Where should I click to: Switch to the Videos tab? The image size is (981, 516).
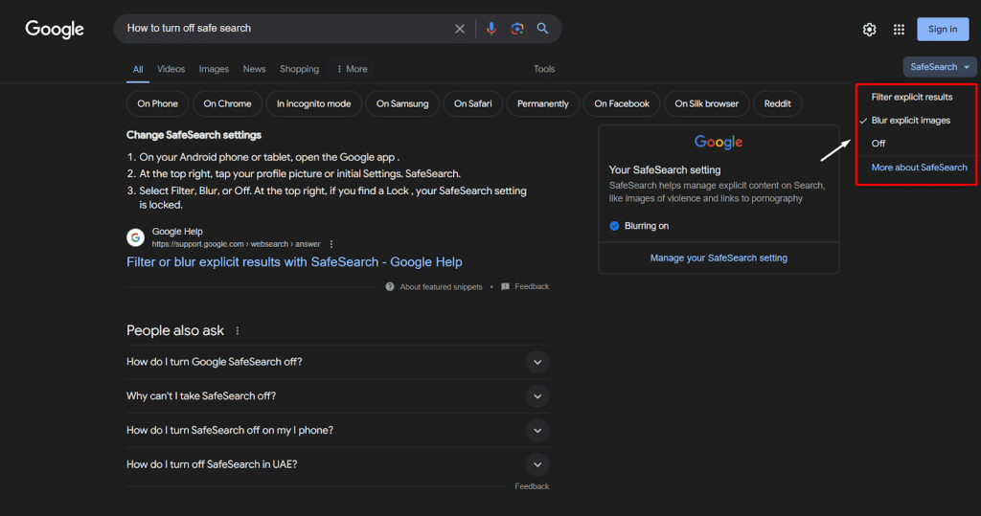tap(171, 69)
